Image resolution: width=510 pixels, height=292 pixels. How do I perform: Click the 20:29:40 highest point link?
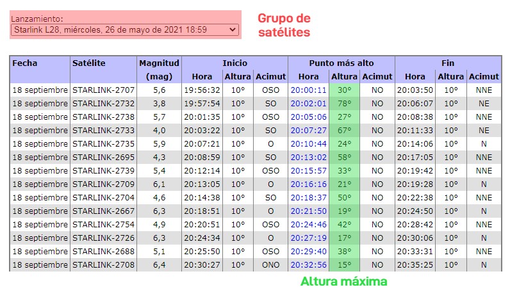[308, 252]
